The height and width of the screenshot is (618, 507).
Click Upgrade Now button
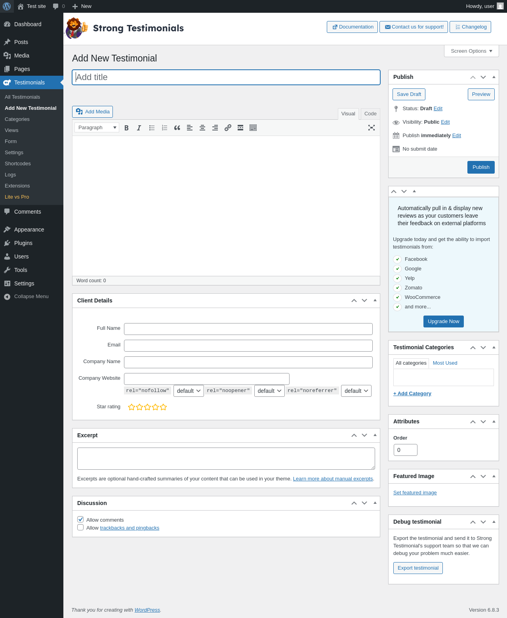point(443,321)
